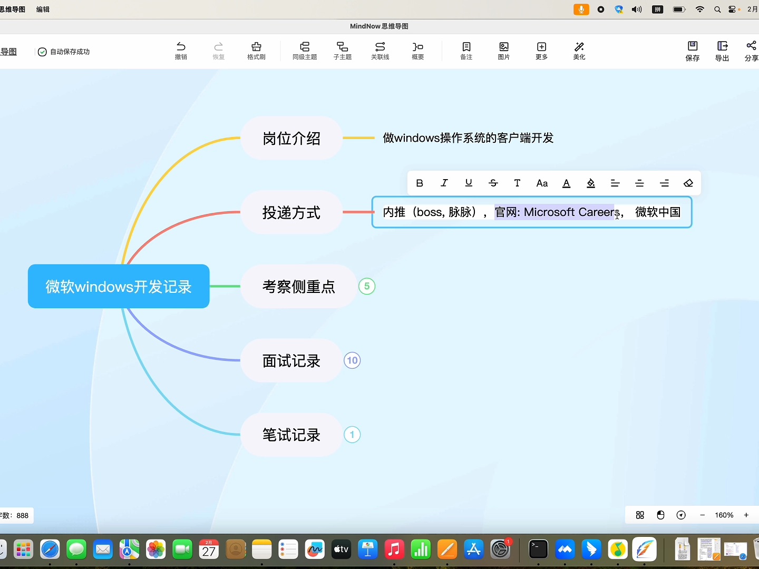This screenshot has height=569, width=759.
Task: Select the 笔试记录 topic node
Action: coord(291,435)
